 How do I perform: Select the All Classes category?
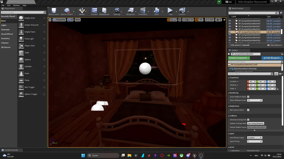pos(9,47)
